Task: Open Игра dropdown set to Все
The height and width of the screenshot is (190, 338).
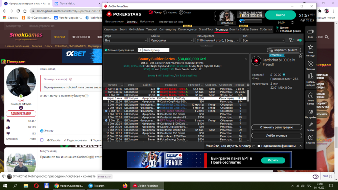Action: click(126, 40)
